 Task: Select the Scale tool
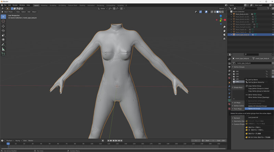[x=3, y=35]
